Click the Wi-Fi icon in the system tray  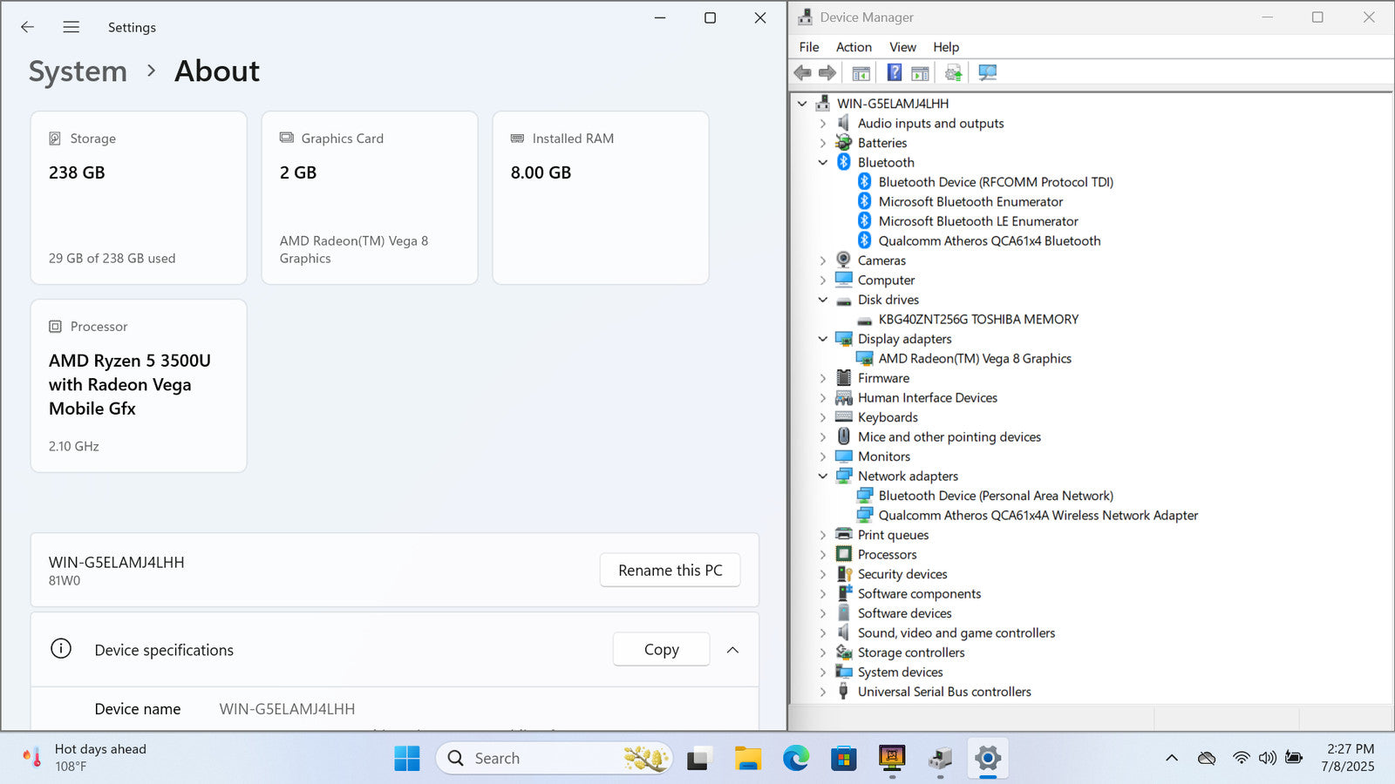(x=1242, y=758)
